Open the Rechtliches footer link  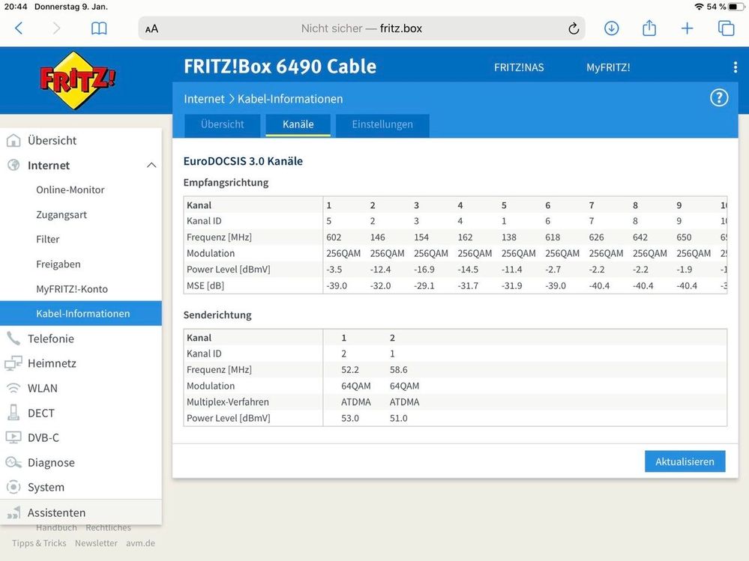click(x=108, y=527)
